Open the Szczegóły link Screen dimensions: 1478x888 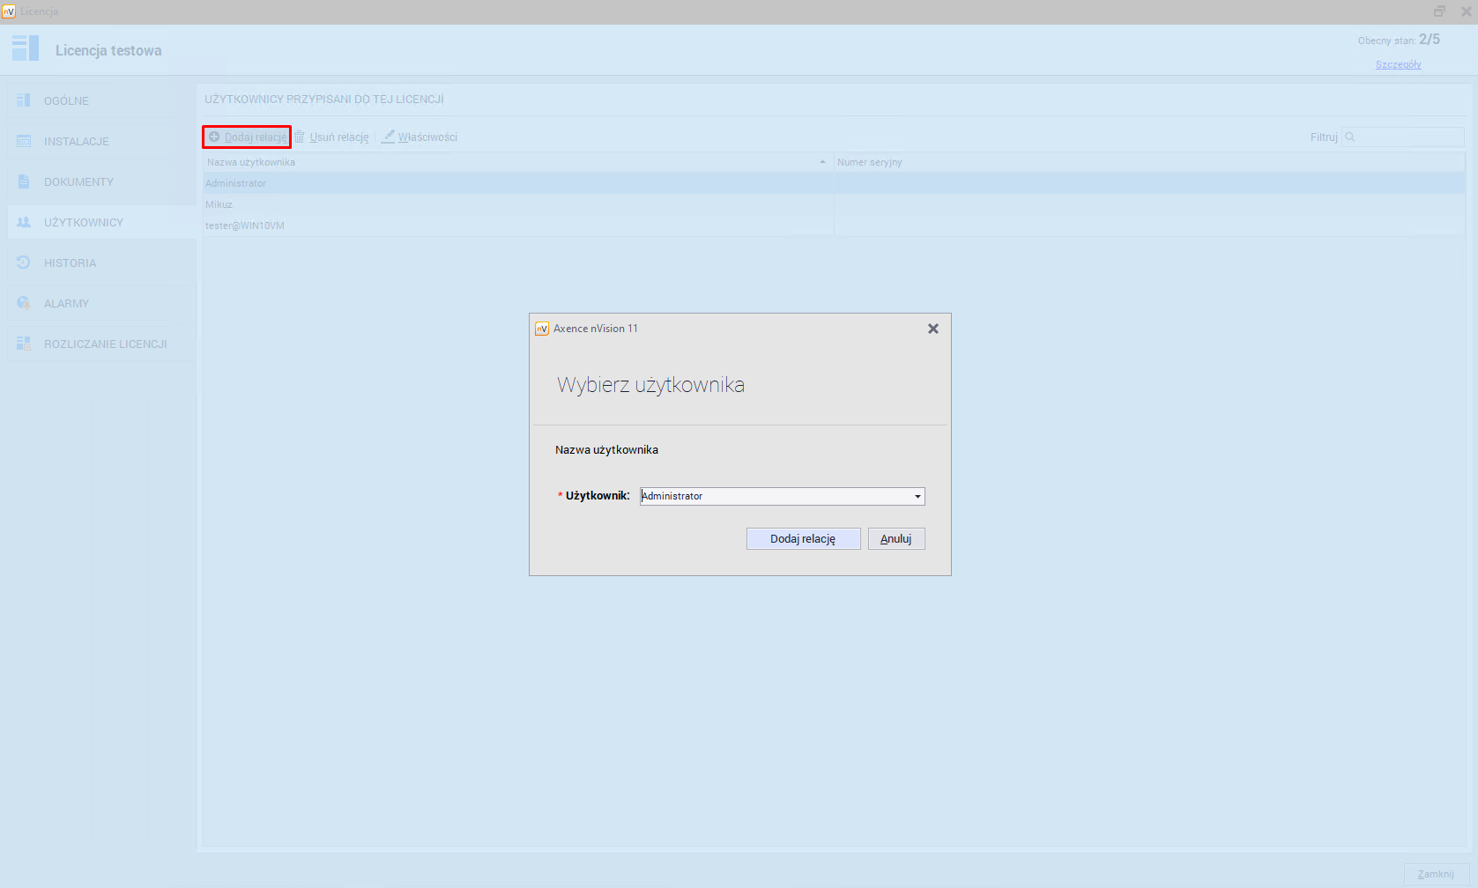pyautogui.click(x=1398, y=64)
